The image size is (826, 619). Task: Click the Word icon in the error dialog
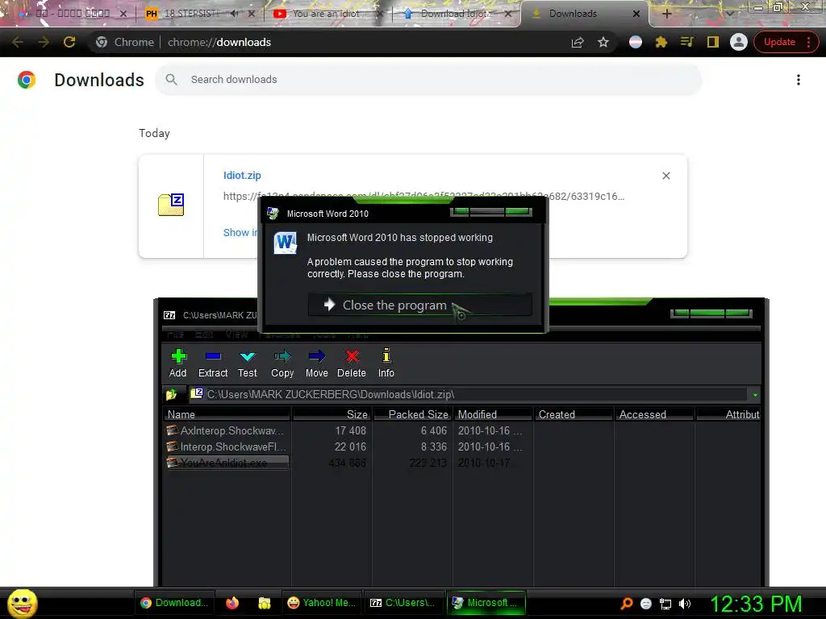pos(285,243)
